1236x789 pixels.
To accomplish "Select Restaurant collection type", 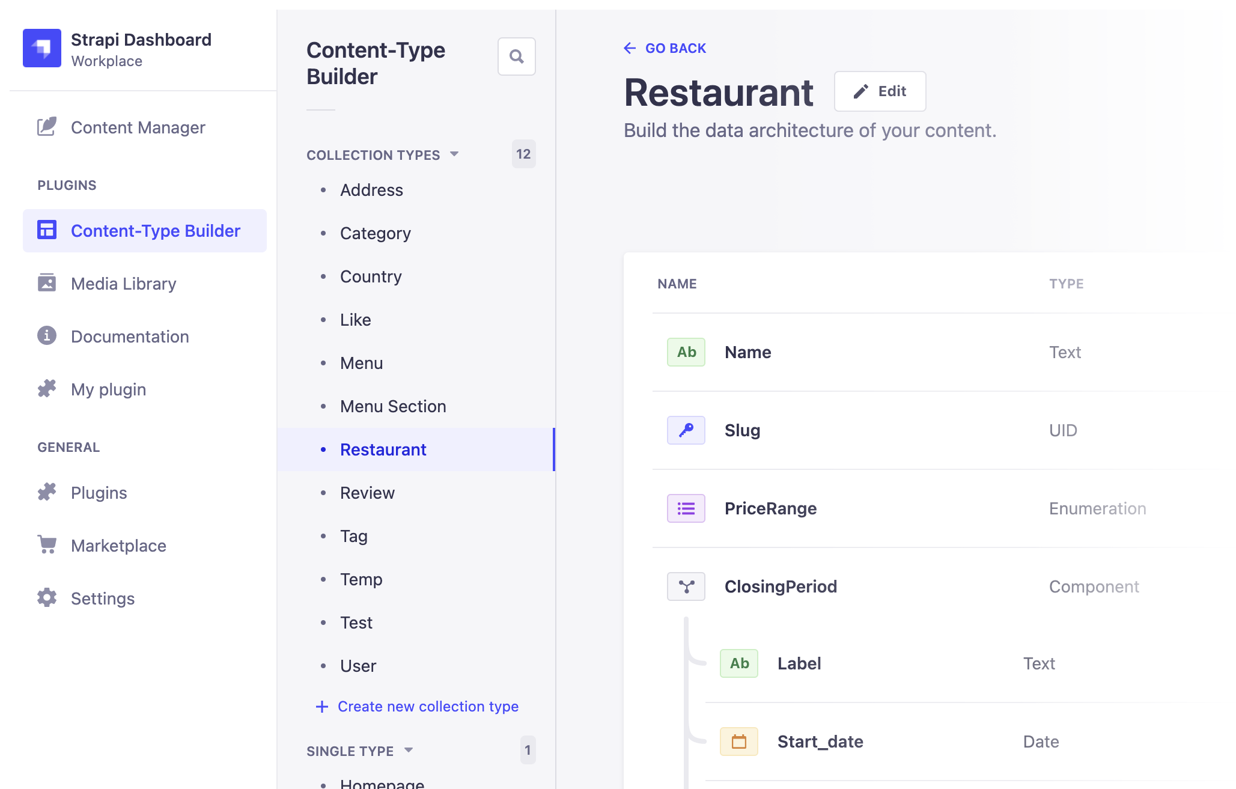I will (416, 449).
